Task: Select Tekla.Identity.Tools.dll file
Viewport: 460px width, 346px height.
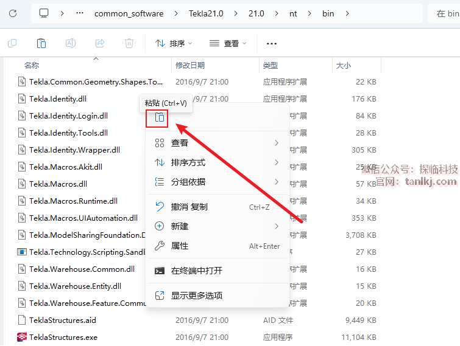Action: (68, 133)
